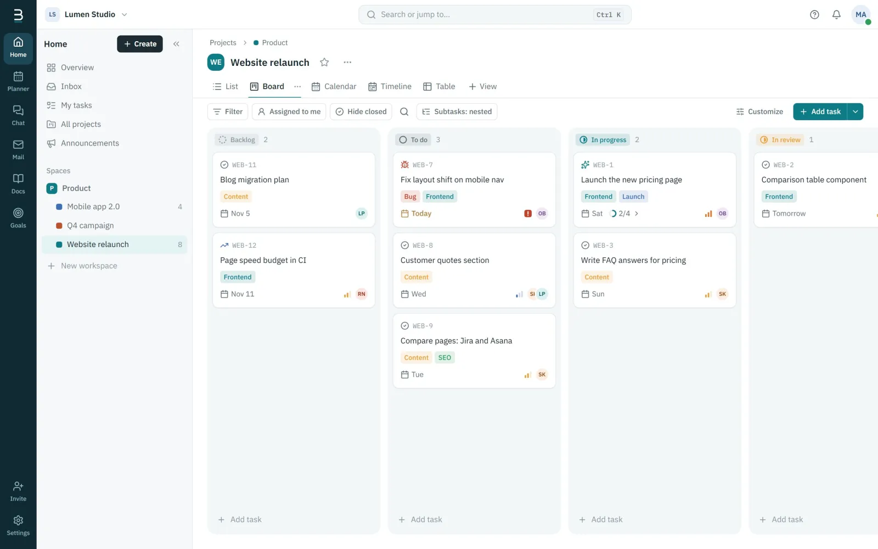Screen dimensions: 878x549
Task: Open the help question mark icon
Action: [814, 15]
